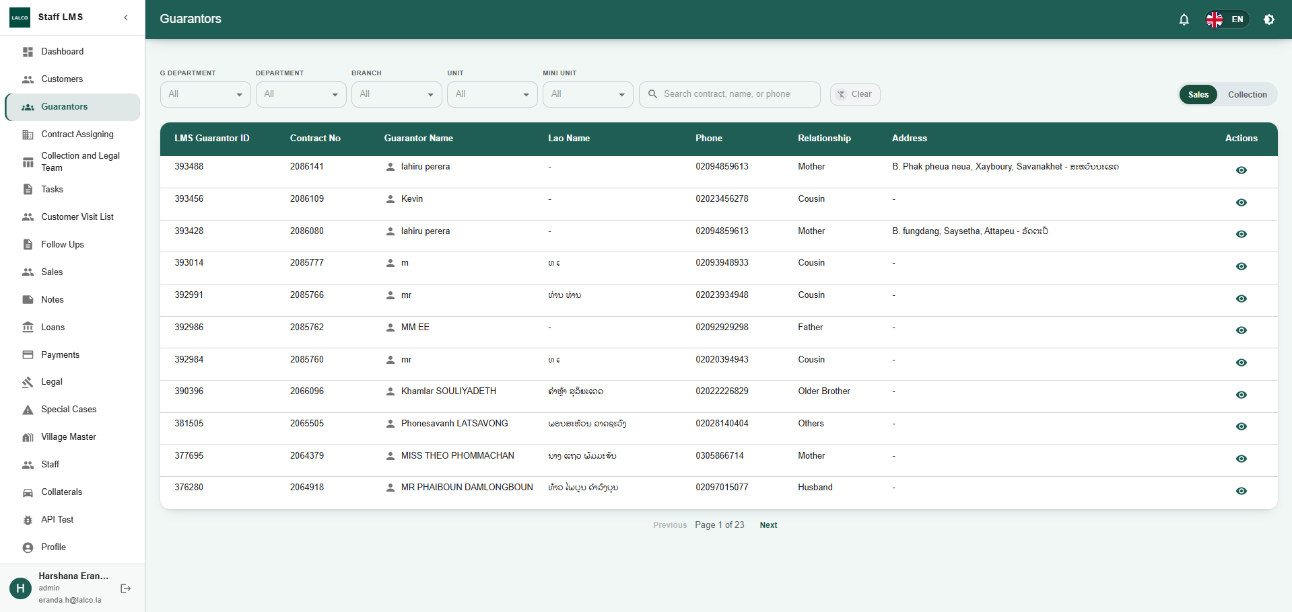1292x612 pixels.
Task: Click person icon next to Kevin
Action: click(x=390, y=199)
